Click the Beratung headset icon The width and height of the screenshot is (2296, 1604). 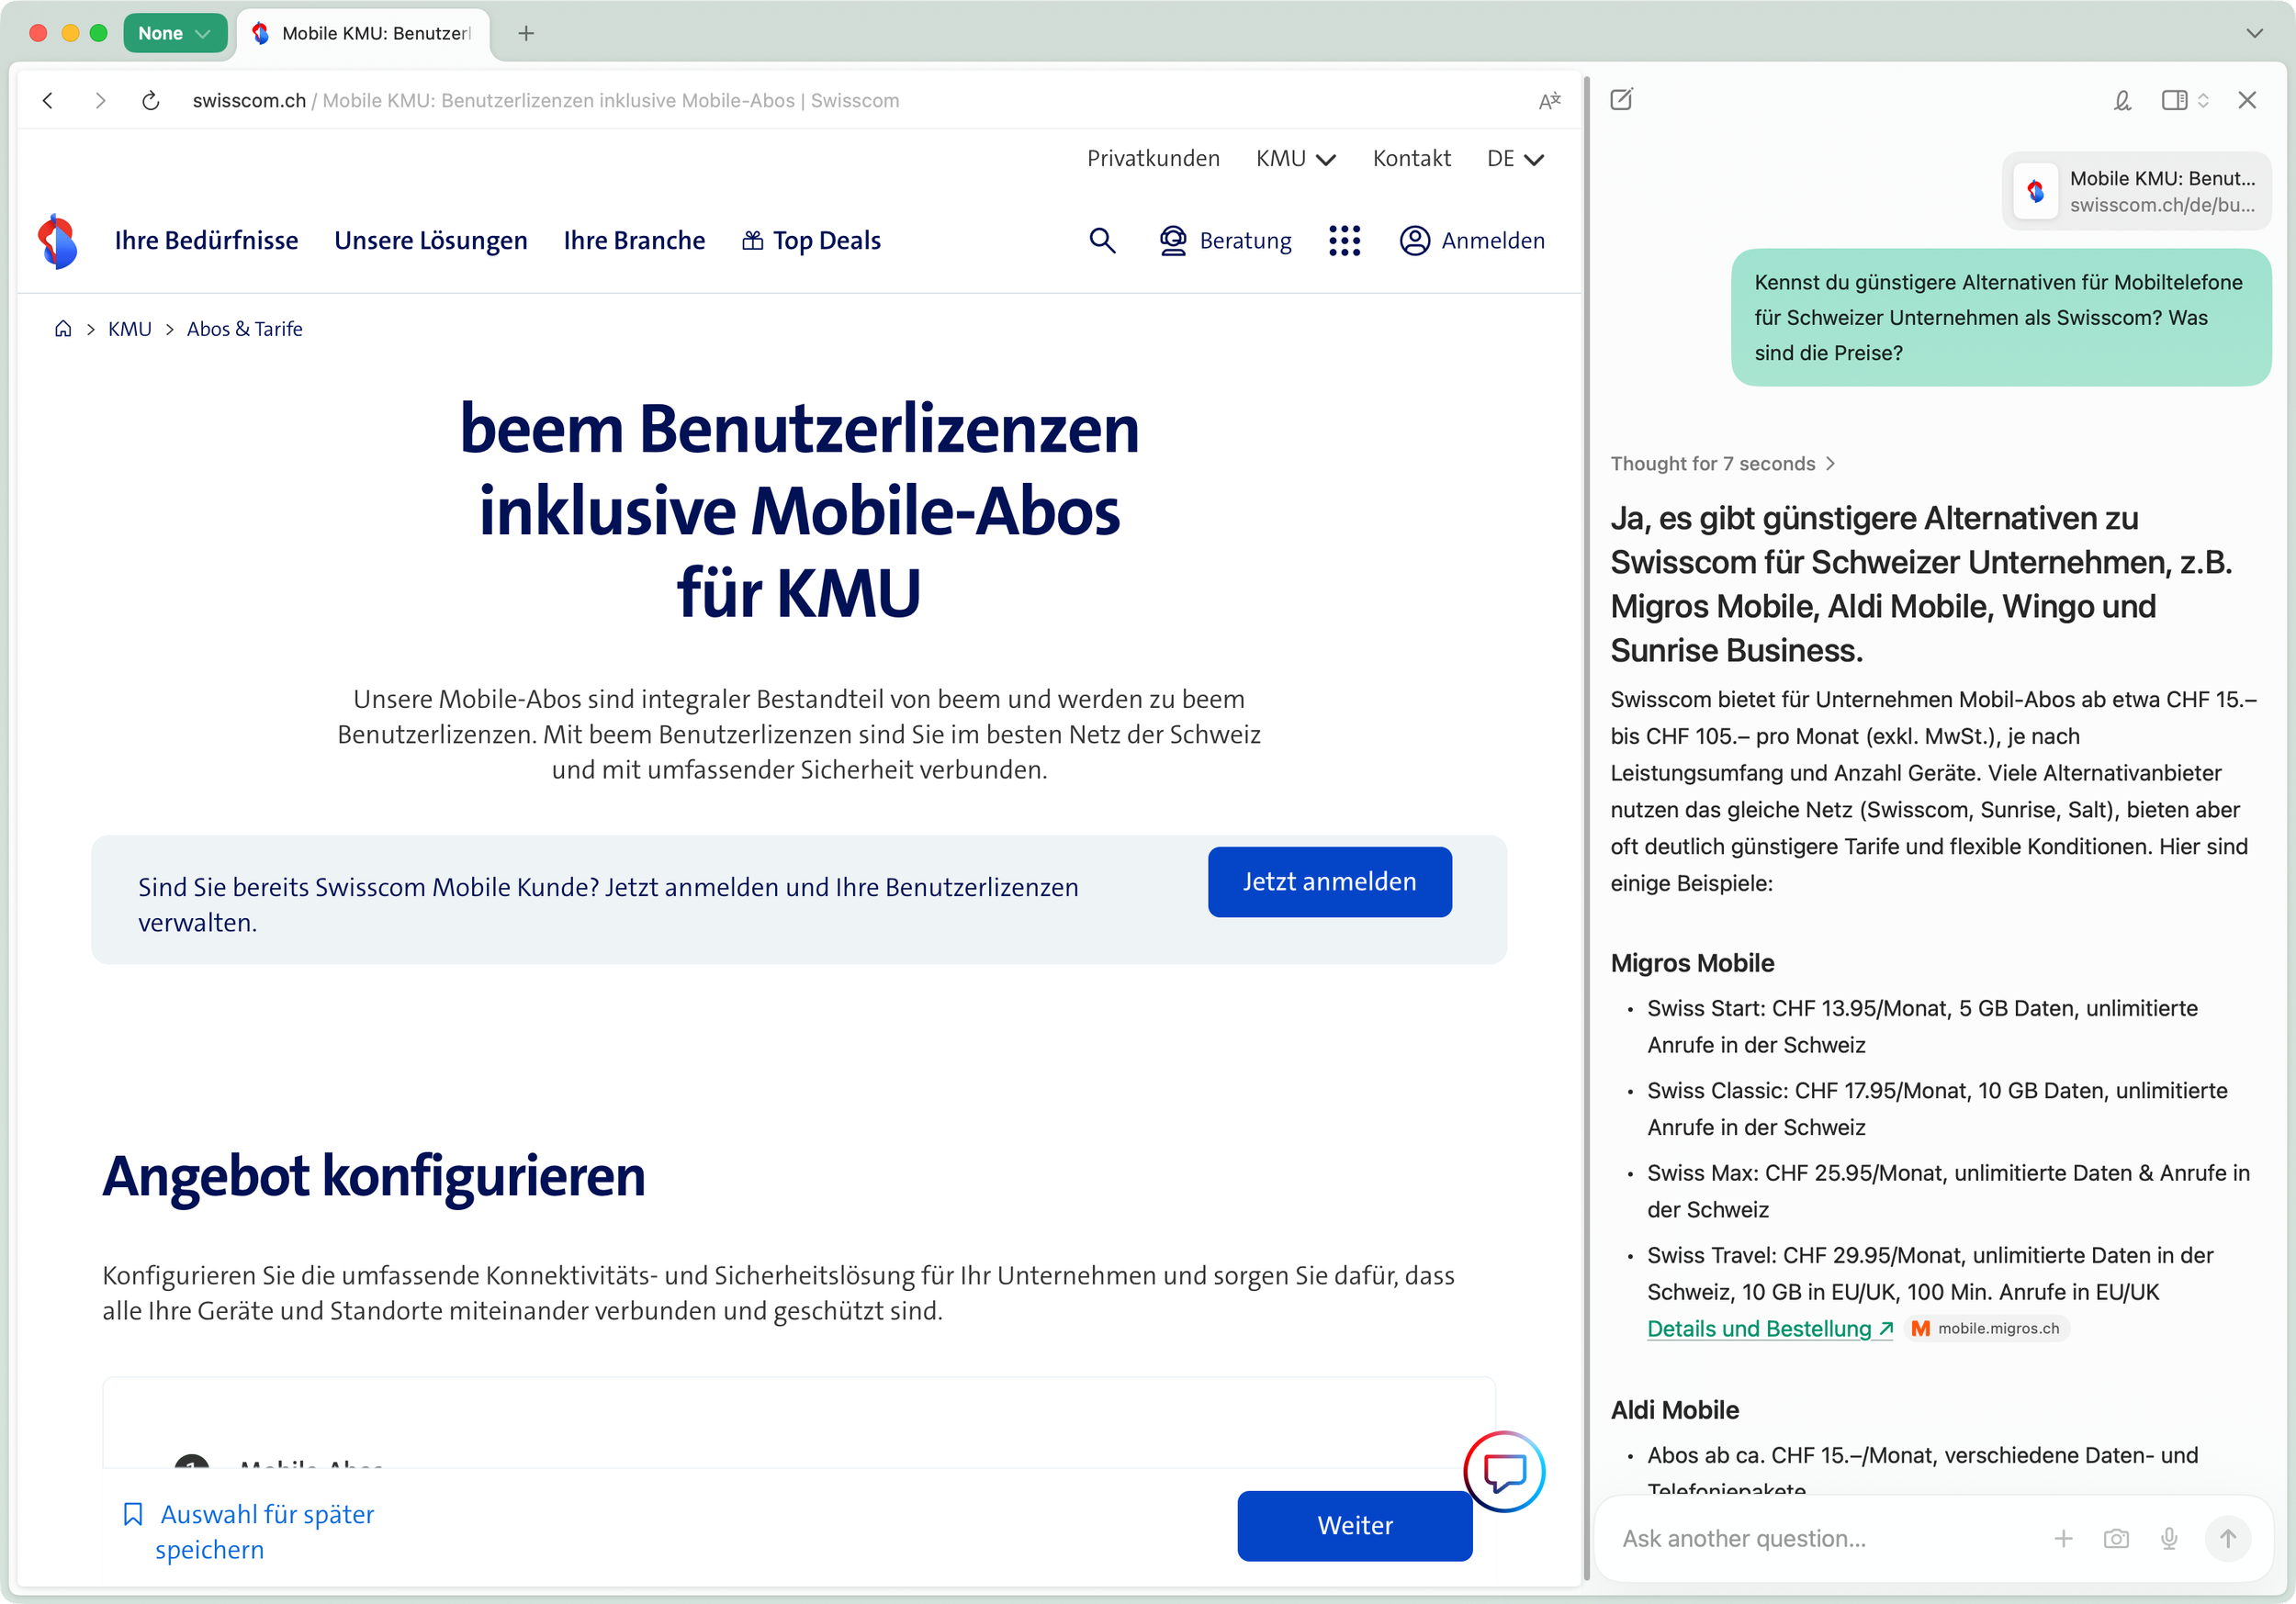click(x=1173, y=240)
